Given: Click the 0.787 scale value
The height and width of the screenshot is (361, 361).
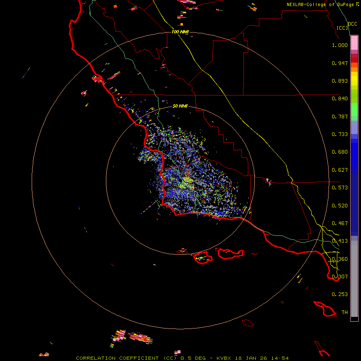Looking at the screenshot, I should (x=340, y=116).
